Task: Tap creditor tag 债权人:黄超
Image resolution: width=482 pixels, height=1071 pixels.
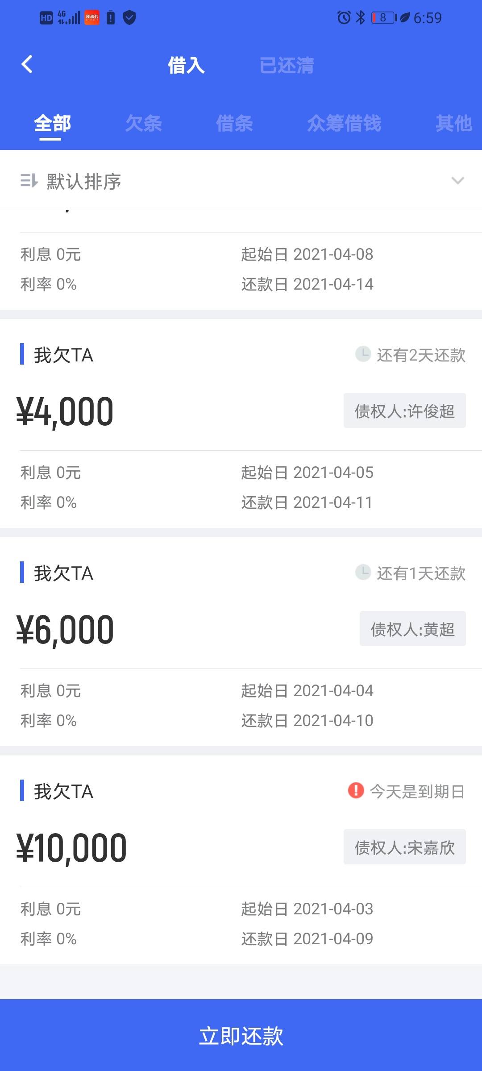Action: click(412, 629)
